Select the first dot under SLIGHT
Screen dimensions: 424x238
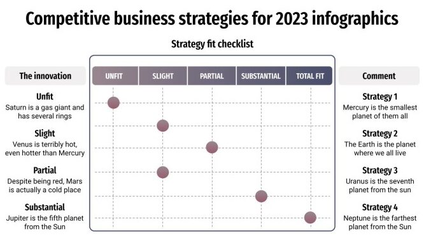[163, 125]
